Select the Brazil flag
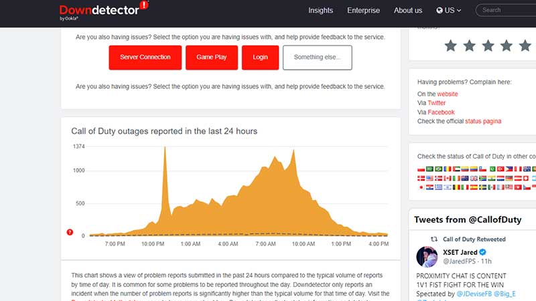The height and width of the screenshot is (301, 536). (x=439, y=169)
